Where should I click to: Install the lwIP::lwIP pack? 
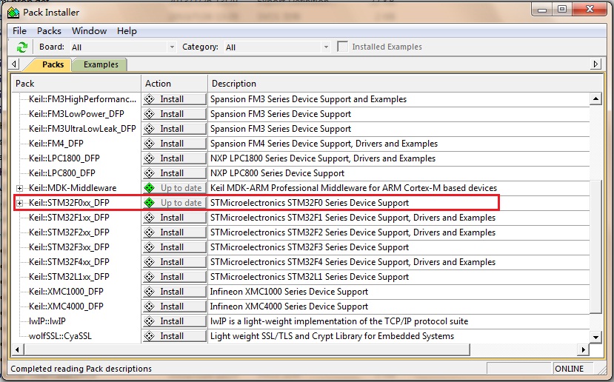(x=174, y=321)
